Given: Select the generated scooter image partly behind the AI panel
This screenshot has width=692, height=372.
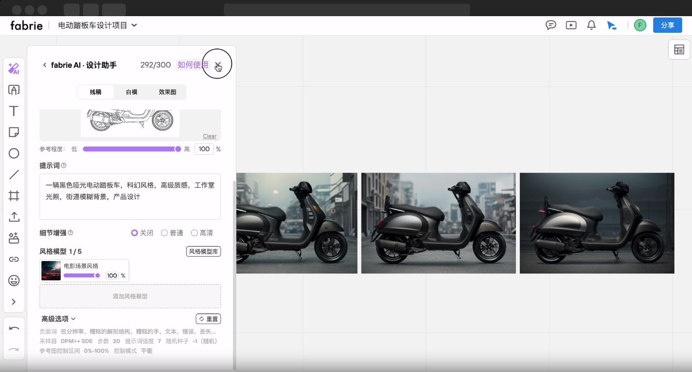Looking at the screenshot, I should point(296,223).
